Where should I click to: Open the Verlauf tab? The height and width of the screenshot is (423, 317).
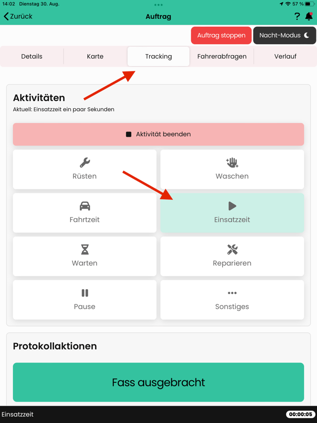point(285,57)
